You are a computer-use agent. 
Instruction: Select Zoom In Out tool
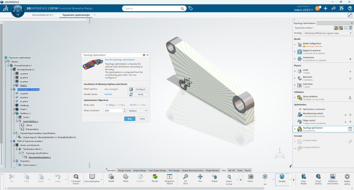point(229,180)
